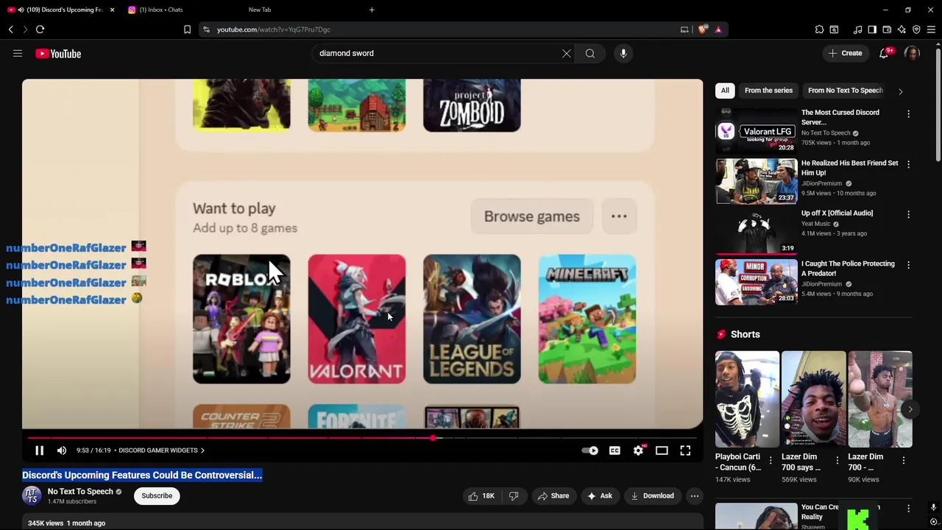Select the From No Text To Speech chip

click(845, 91)
